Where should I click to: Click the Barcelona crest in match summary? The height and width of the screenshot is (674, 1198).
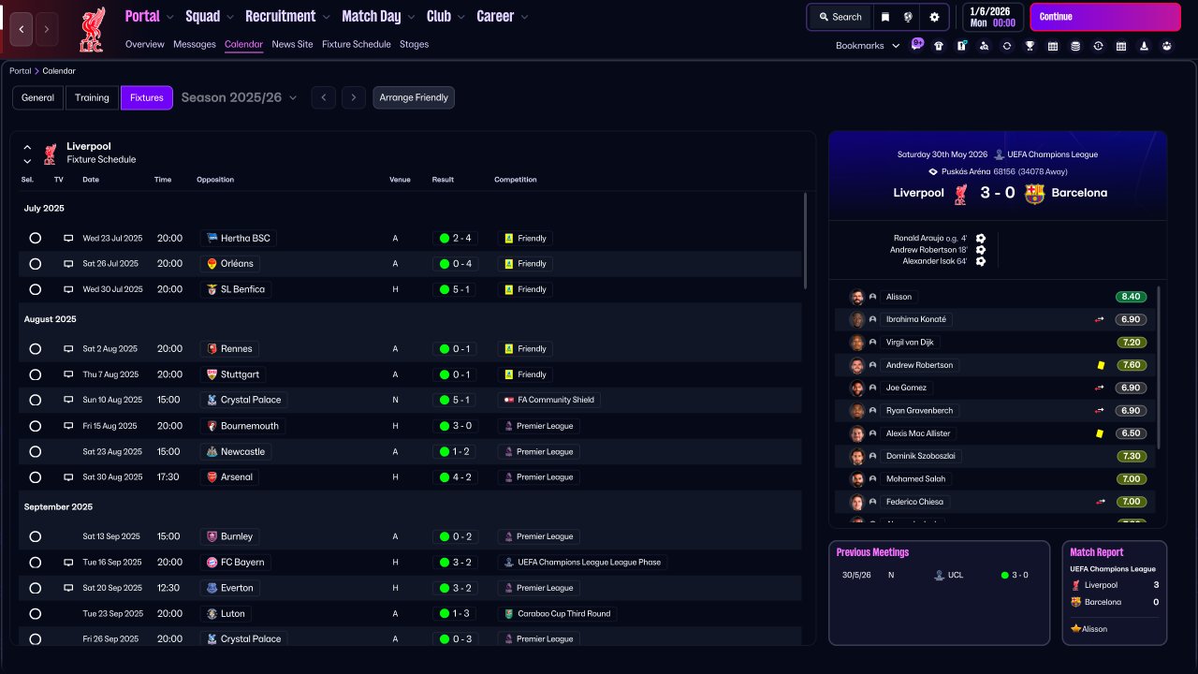click(x=1034, y=194)
